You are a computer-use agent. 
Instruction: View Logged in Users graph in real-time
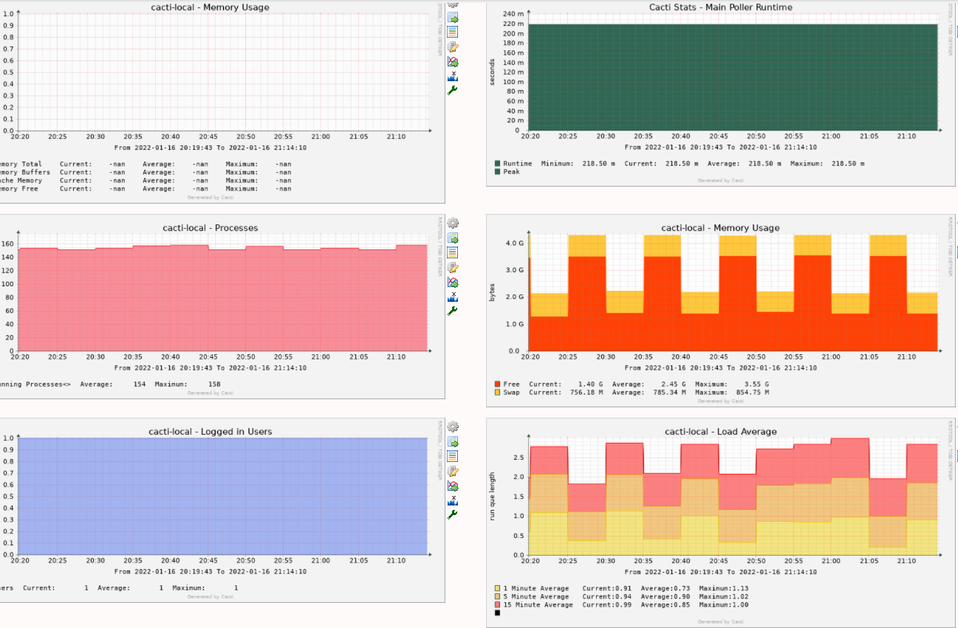453,486
